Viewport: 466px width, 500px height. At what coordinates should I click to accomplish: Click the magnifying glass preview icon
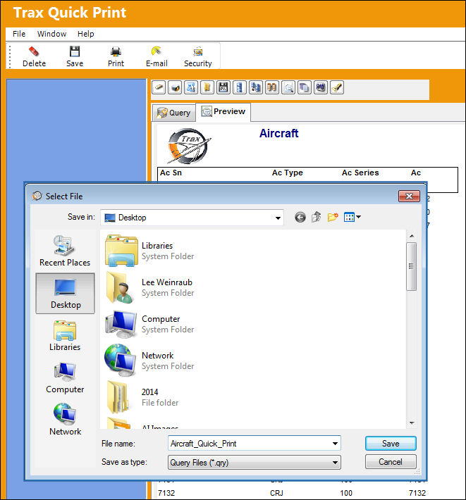pos(288,87)
